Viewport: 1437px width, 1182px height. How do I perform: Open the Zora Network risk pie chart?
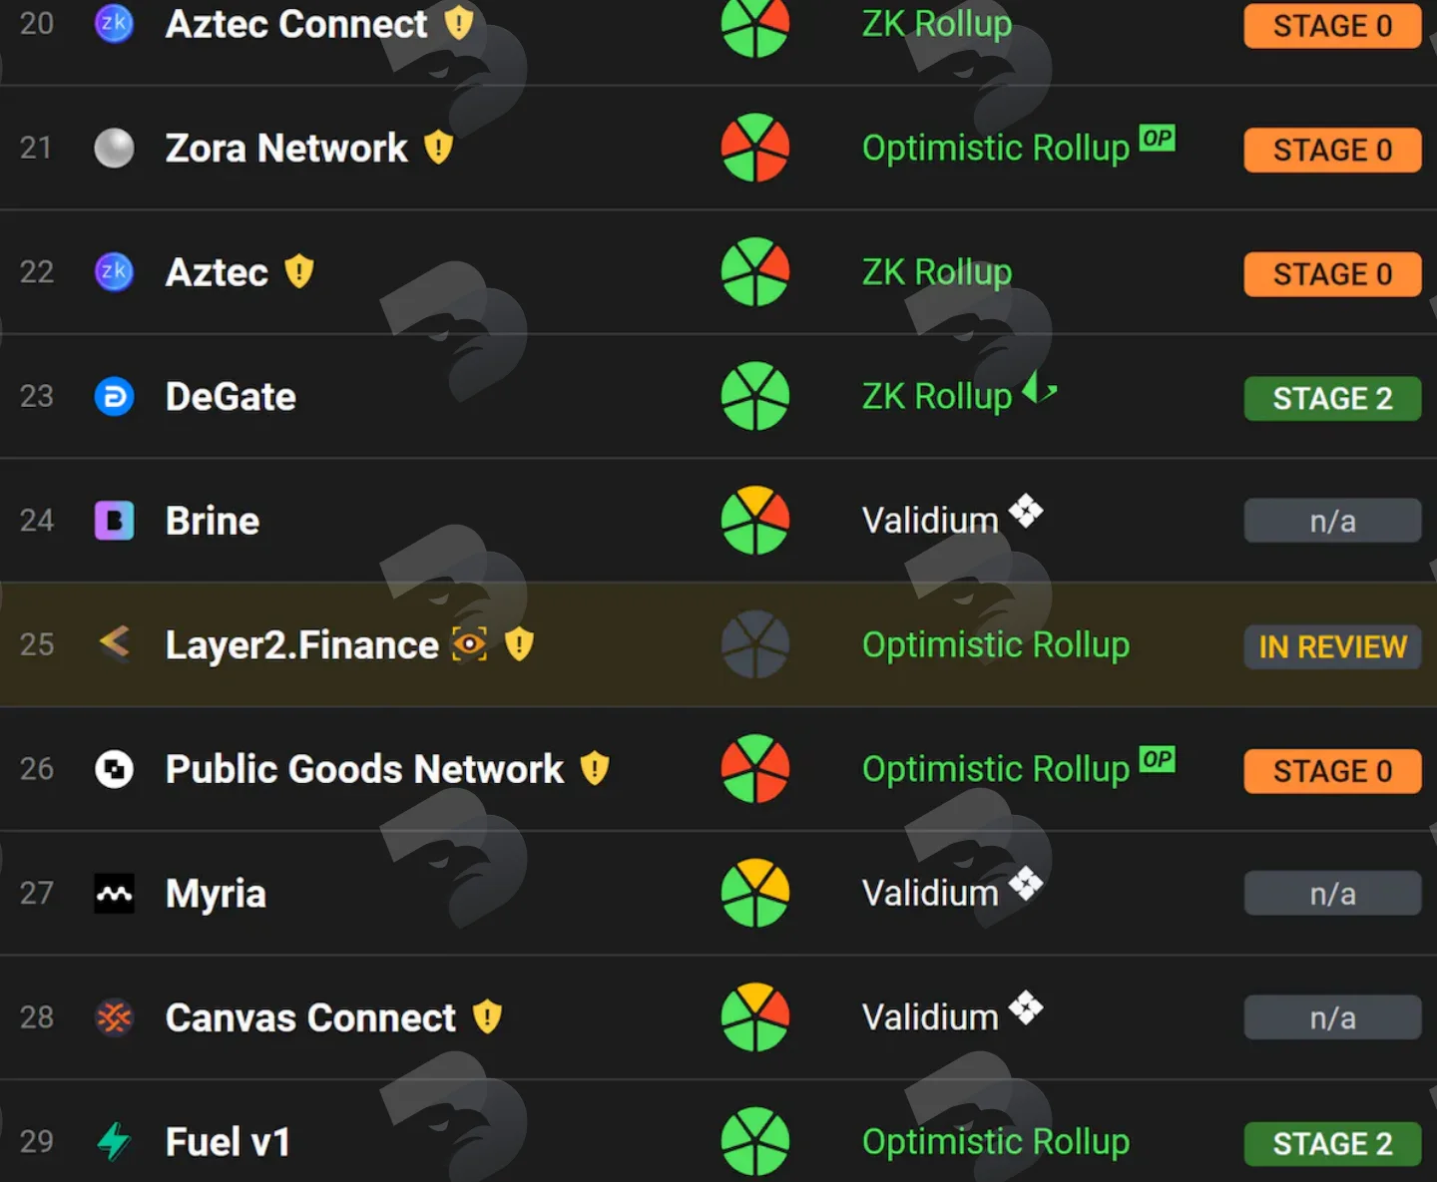755,148
